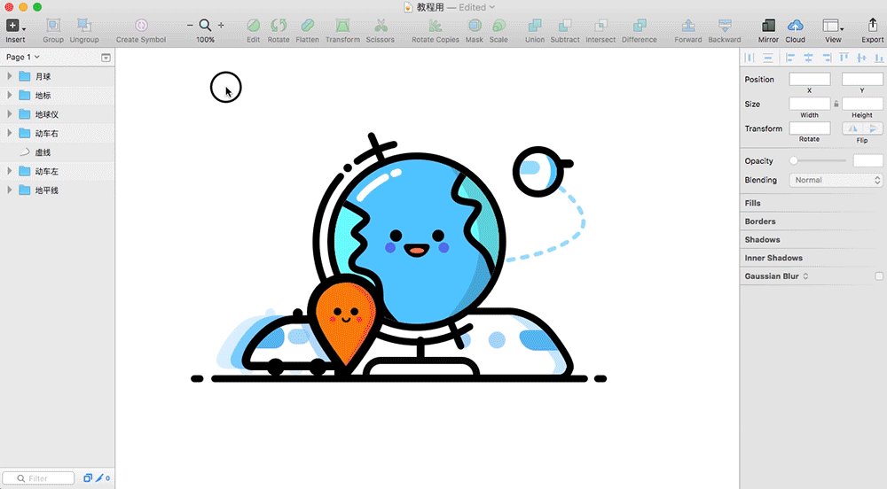Enable the Gaussian Blur checkbox
The image size is (887, 489).
pos(878,276)
